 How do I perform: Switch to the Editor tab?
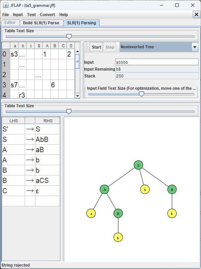10,23
